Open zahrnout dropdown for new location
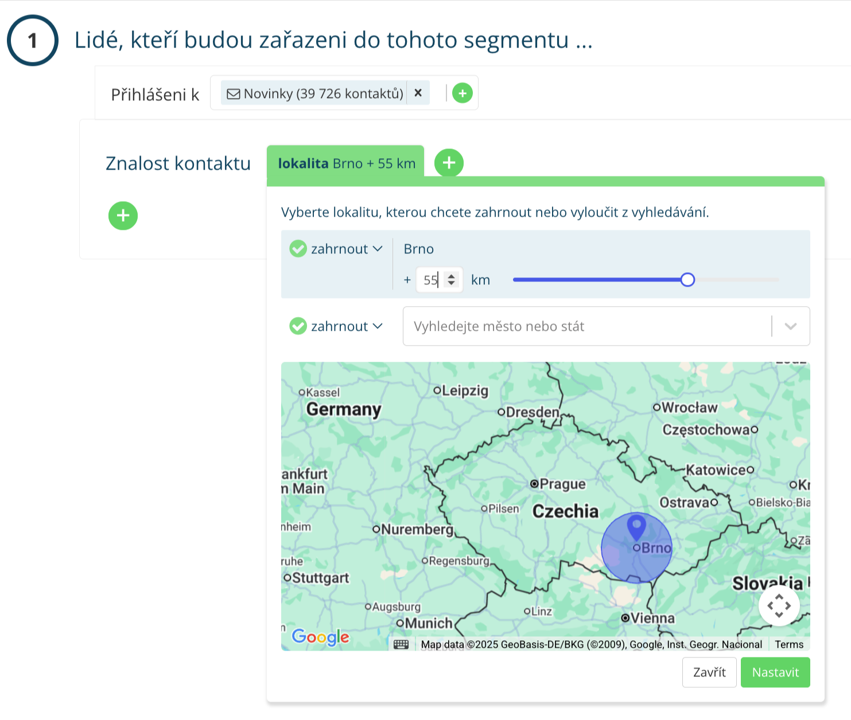Image resolution: width=851 pixels, height=720 pixels. [346, 326]
